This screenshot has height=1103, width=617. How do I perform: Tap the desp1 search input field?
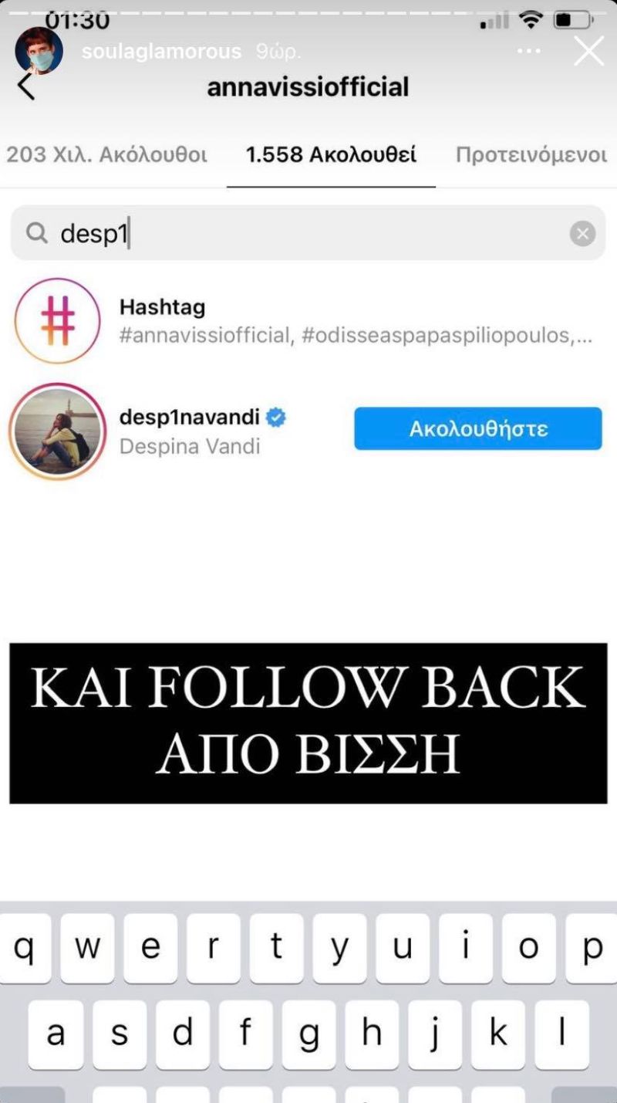[x=308, y=233]
